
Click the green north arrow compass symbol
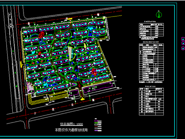coord(159,14)
